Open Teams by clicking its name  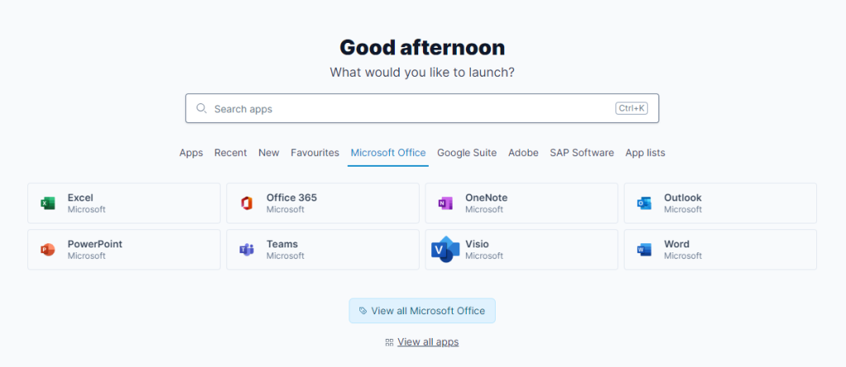283,244
